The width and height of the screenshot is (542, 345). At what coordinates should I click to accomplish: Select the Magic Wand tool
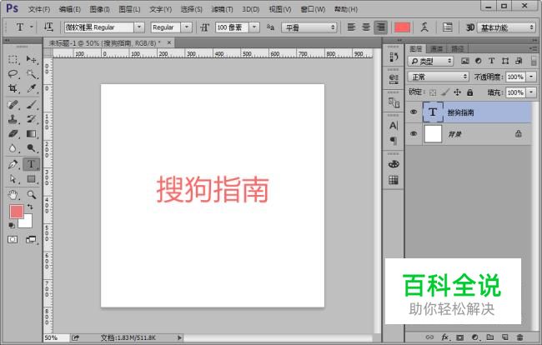point(32,74)
